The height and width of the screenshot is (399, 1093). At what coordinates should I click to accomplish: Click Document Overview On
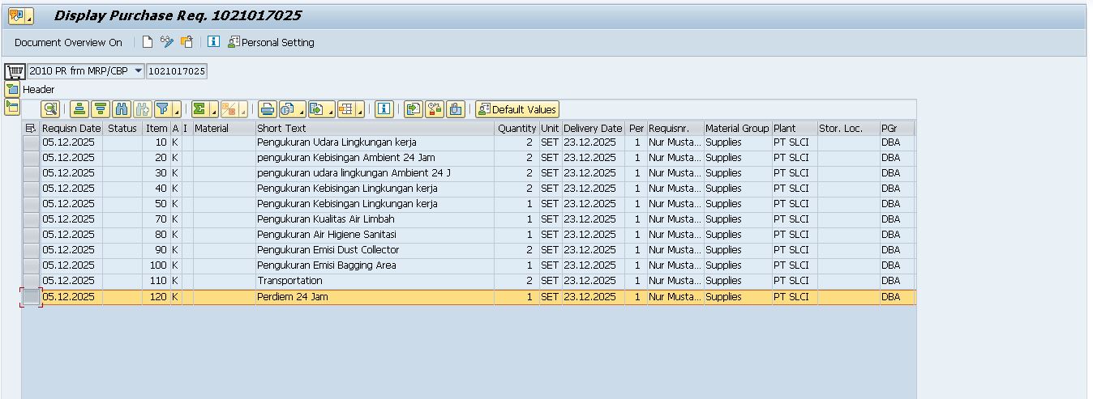coord(68,42)
